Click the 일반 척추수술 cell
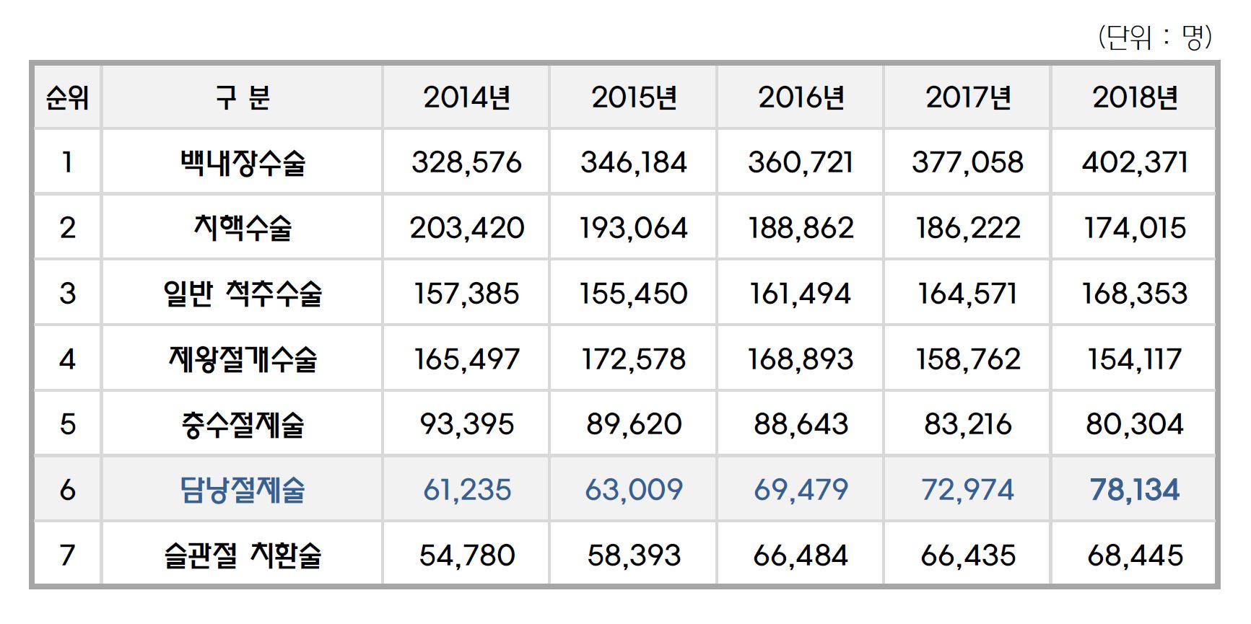Viewport: 1251px width, 624px height. [x=243, y=294]
